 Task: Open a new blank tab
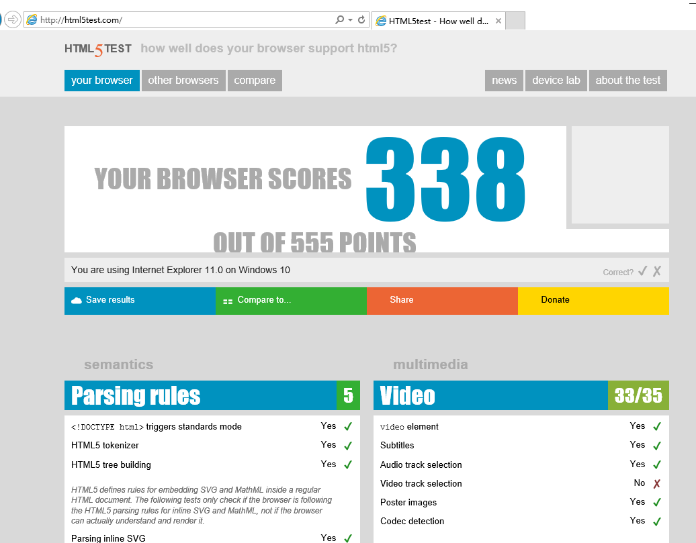(x=515, y=21)
